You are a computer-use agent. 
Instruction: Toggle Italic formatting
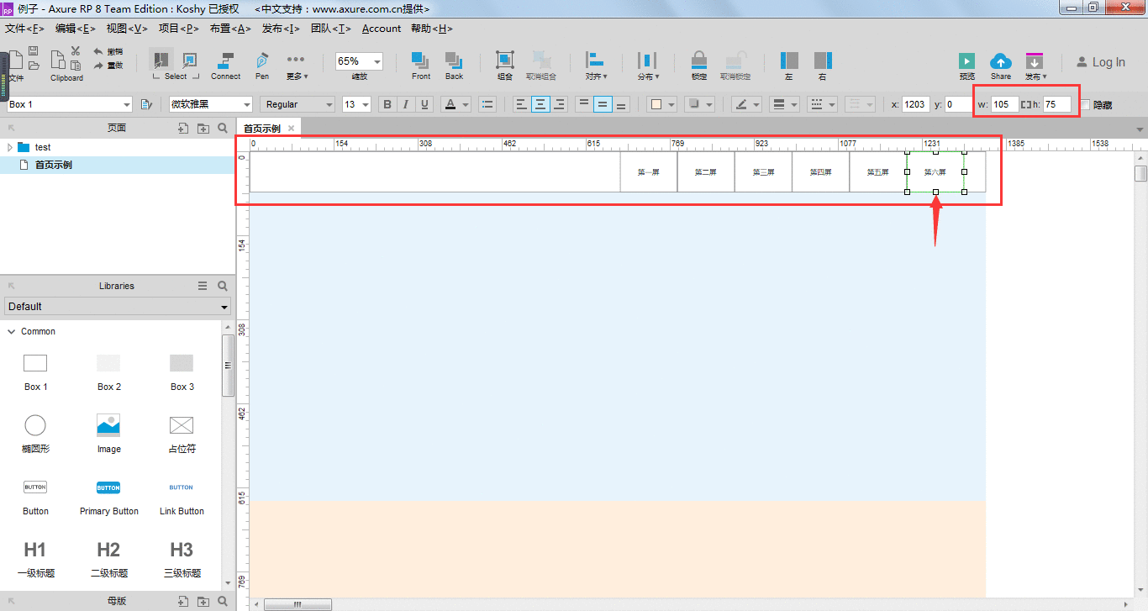click(x=406, y=104)
